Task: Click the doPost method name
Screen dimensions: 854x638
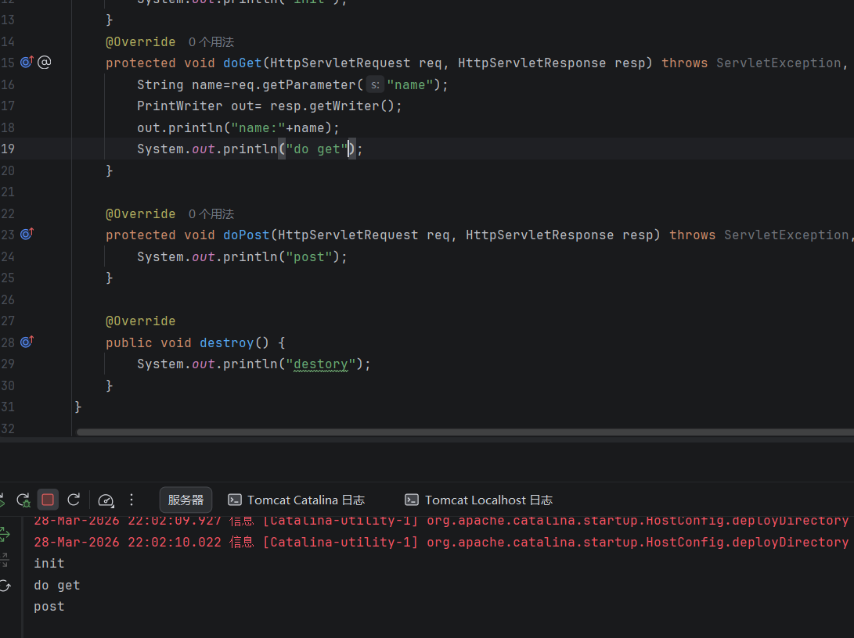Action: tap(246, 235)
